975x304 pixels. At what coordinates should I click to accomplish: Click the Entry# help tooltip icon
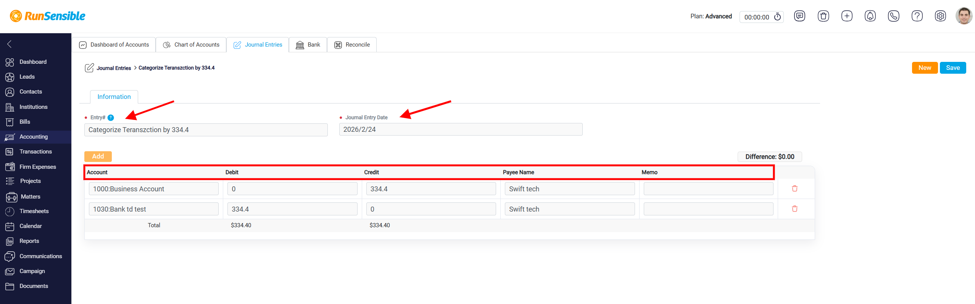point(111,118)
